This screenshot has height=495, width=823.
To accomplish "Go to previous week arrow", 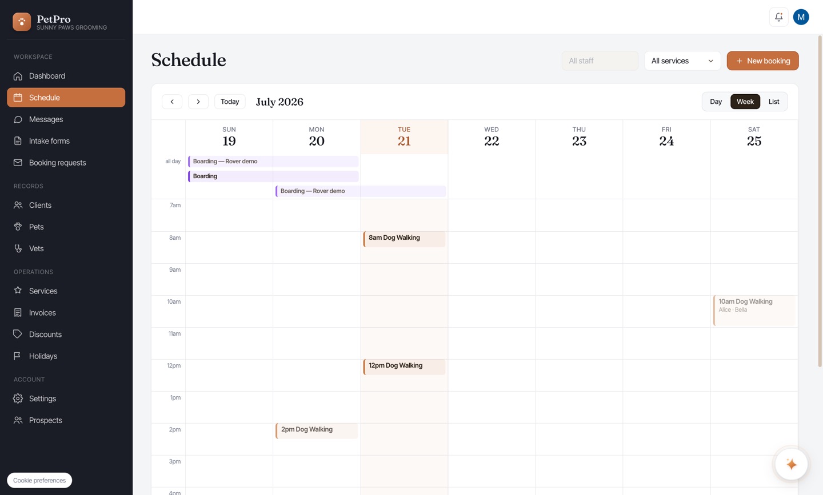I will [x=172, y=102].
